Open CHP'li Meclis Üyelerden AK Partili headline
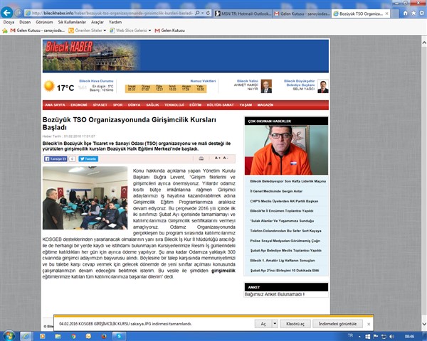 (284, 201)
